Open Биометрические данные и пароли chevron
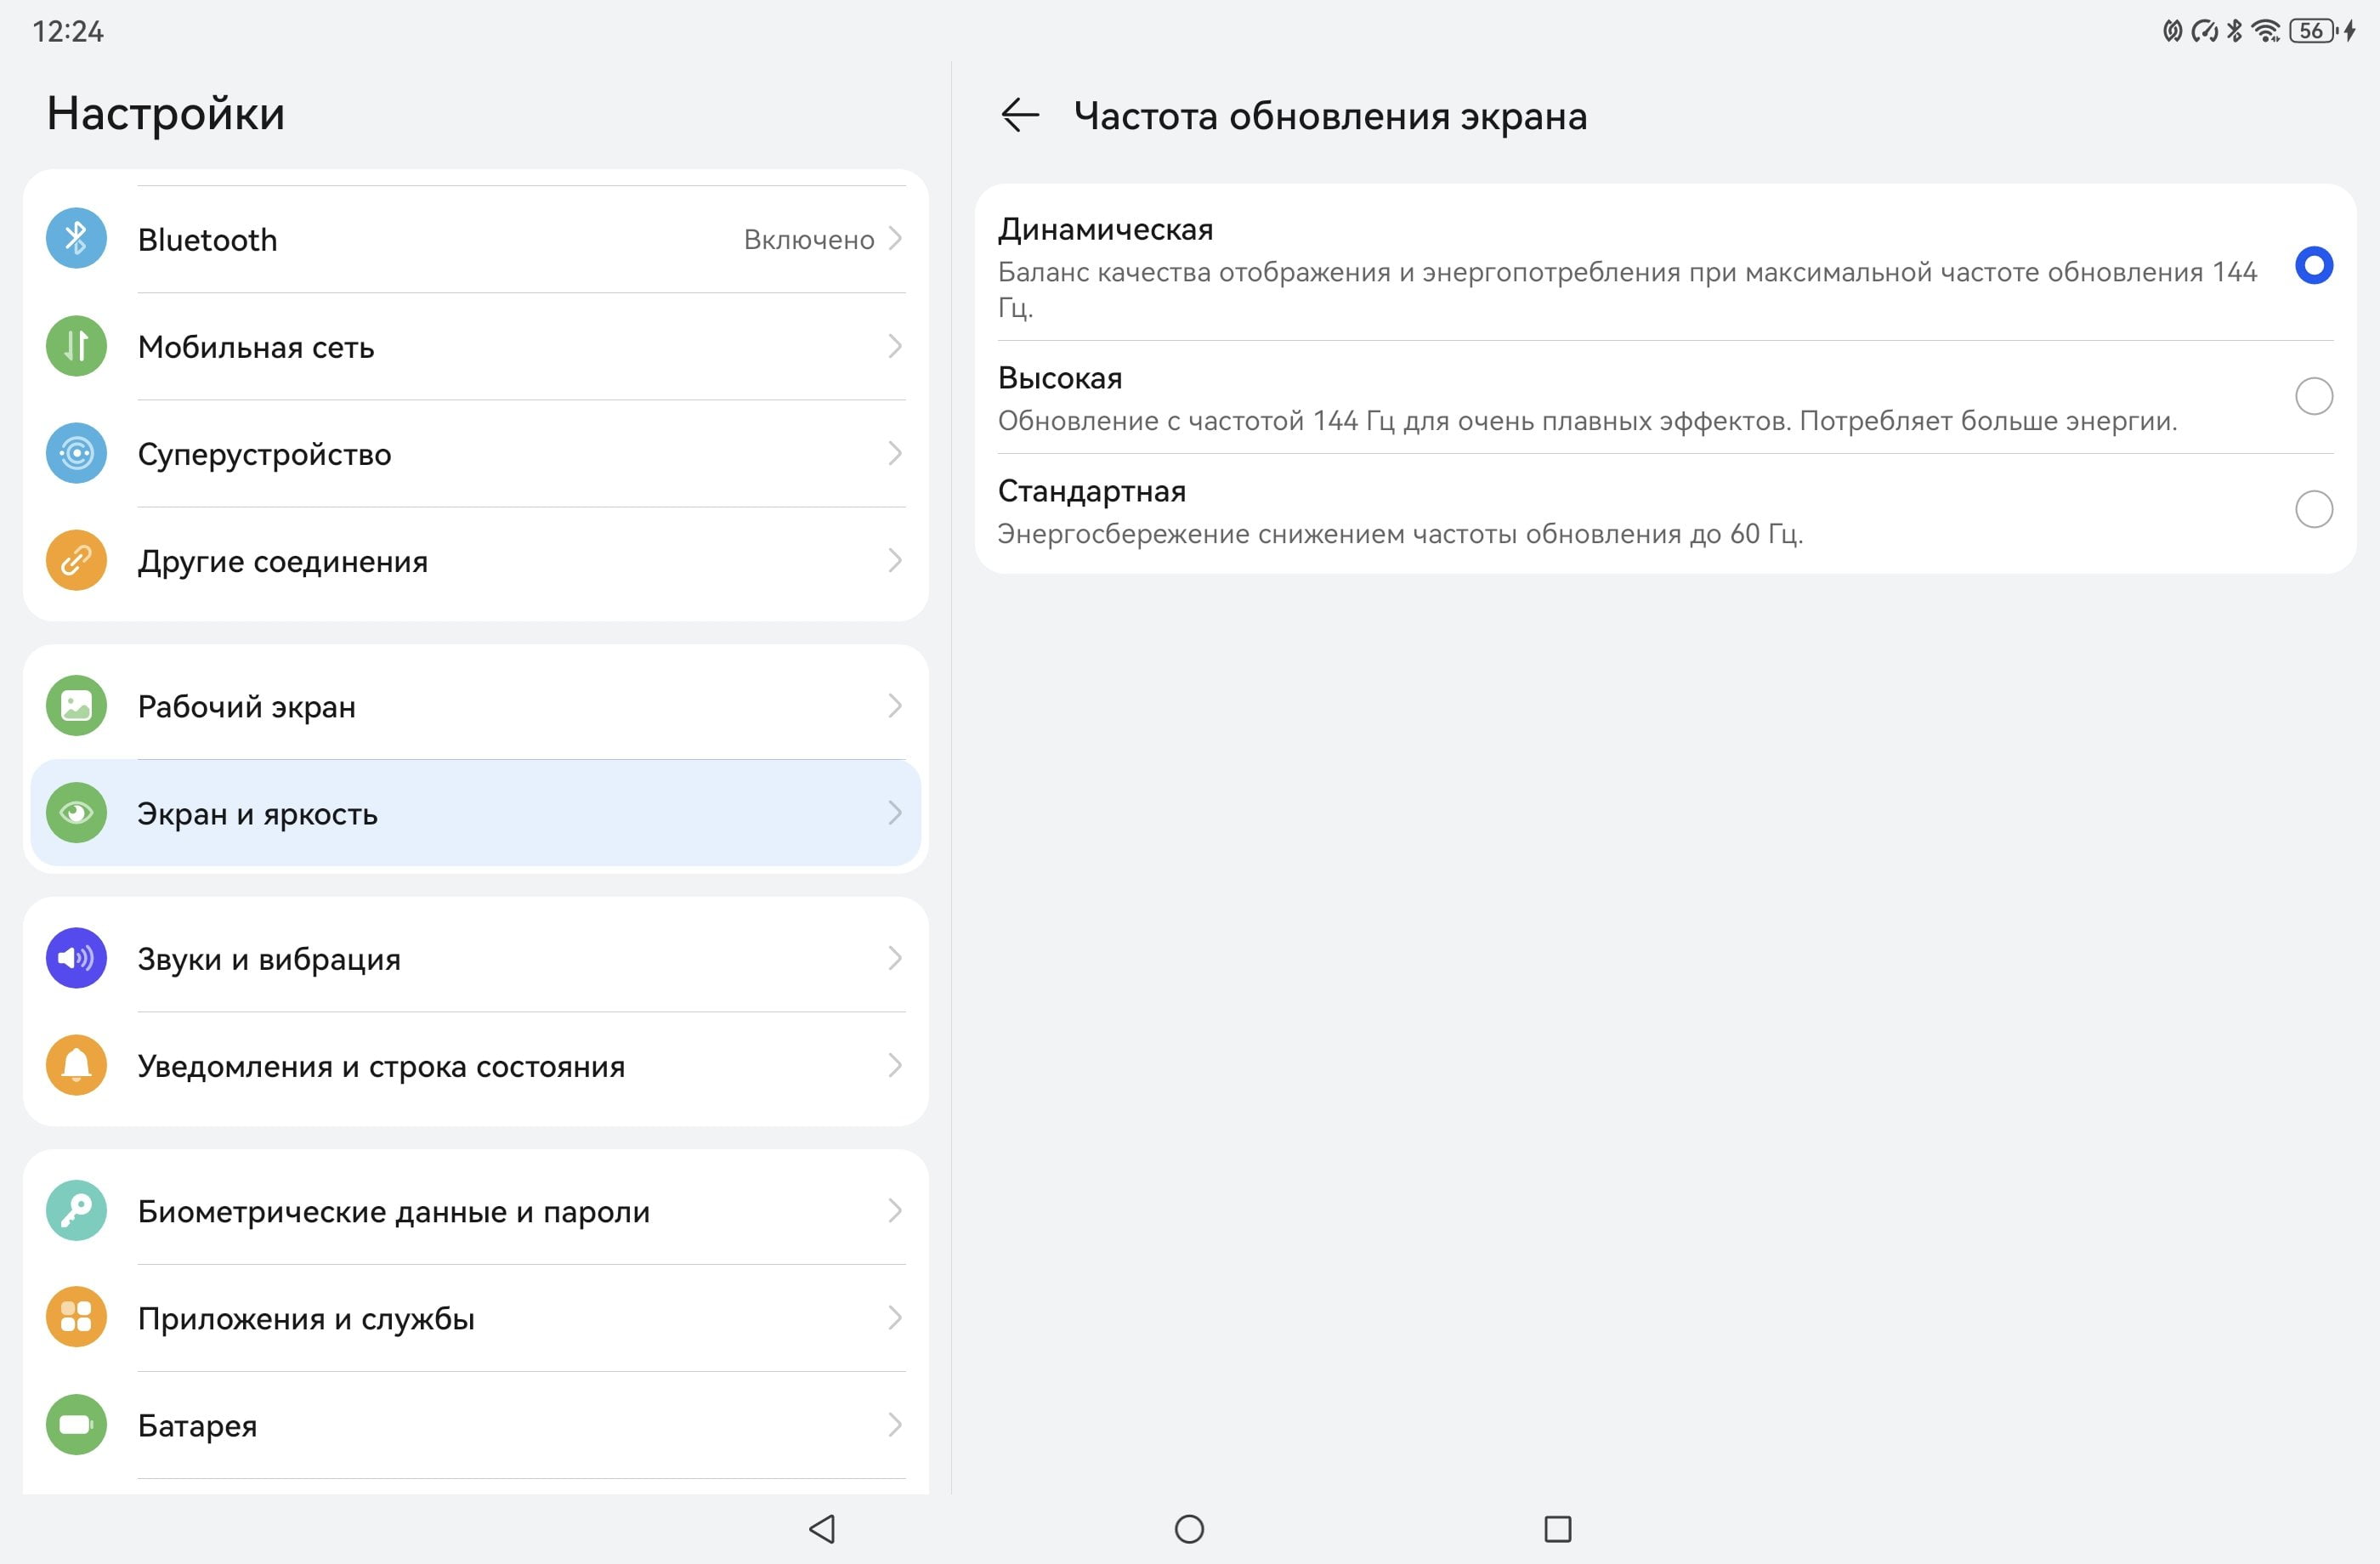2380x1564 pixels. (x=895, y=1211)
